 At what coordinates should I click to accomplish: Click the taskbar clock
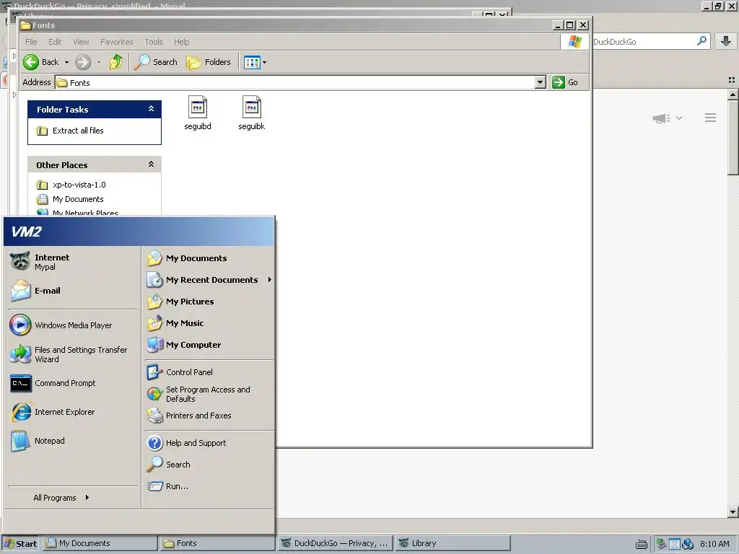(x=714, y=544)
